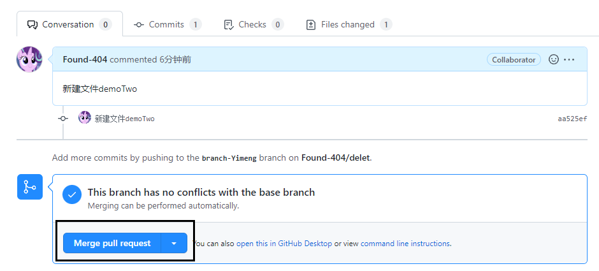
Task: Click 'This branch has no conflicts' heading
Action: point(201,193)
